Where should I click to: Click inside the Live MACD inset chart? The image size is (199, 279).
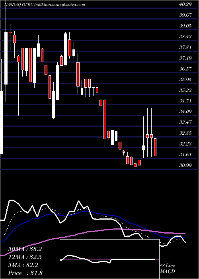tap(109, 259)
